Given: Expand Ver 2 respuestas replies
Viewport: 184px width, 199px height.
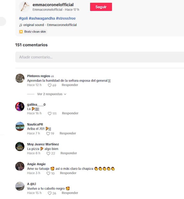Looking at the screenshot, I should (52, 94).
